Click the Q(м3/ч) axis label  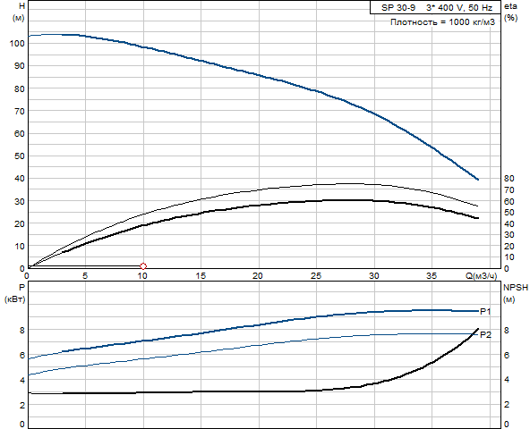coord(482,276)
